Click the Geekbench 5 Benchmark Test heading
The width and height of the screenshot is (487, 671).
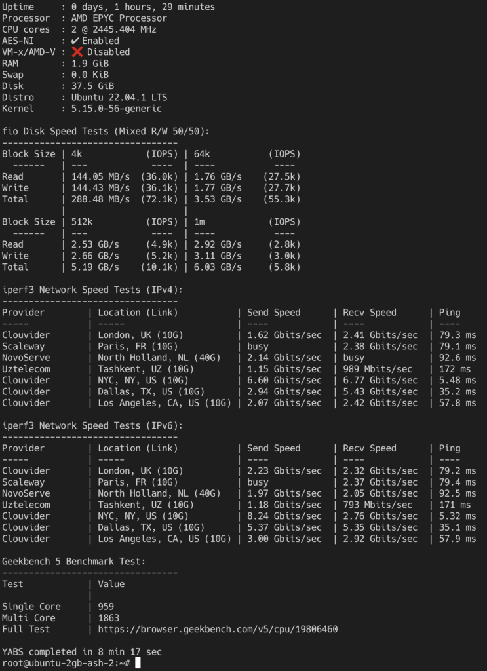pyautogui.click(x=73, y=561)
